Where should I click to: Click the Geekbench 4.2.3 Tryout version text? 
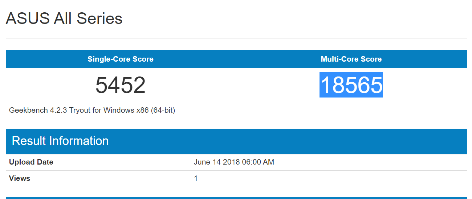(x=92, y=110)
